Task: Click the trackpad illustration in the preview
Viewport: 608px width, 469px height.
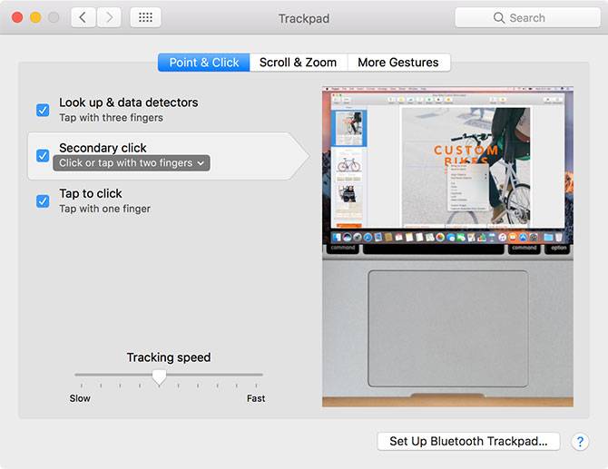Action: (x=448, y=328)
